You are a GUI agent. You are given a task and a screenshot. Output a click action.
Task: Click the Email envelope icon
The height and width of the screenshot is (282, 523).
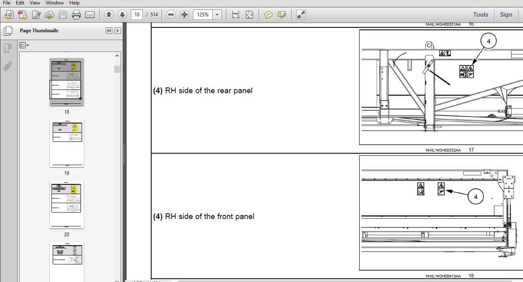(x=90, y=15)
